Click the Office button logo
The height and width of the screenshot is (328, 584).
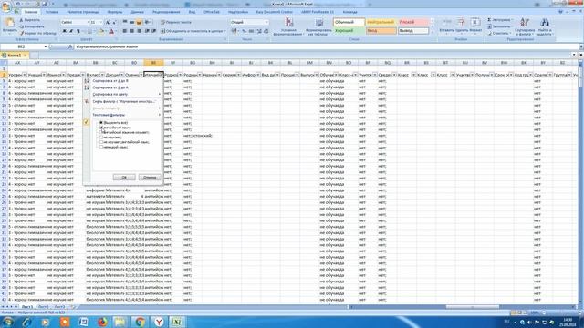click(6, 7)
